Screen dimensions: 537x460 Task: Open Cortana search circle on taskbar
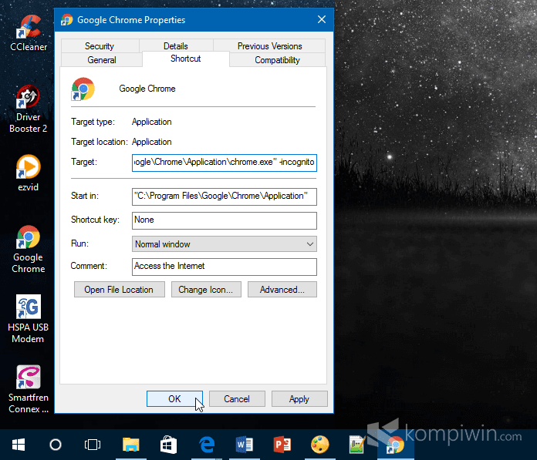(56, 445)
